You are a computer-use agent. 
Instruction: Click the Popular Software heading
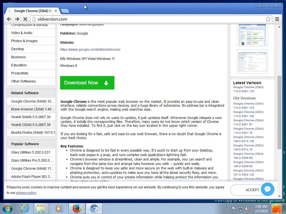tap(25, 144)
